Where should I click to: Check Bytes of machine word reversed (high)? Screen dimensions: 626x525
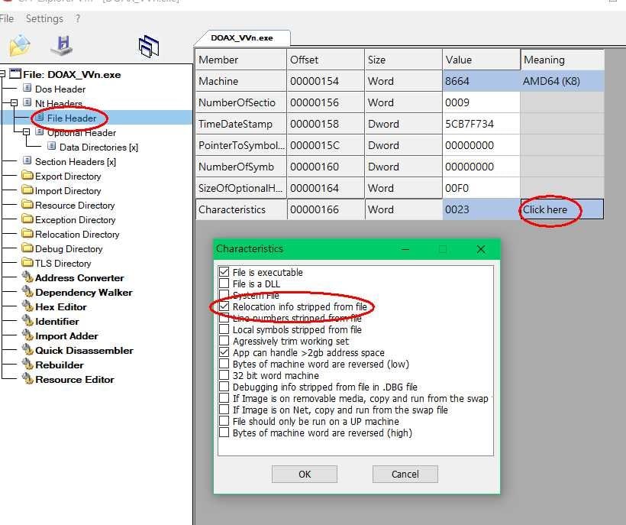(x=224, y=433)
